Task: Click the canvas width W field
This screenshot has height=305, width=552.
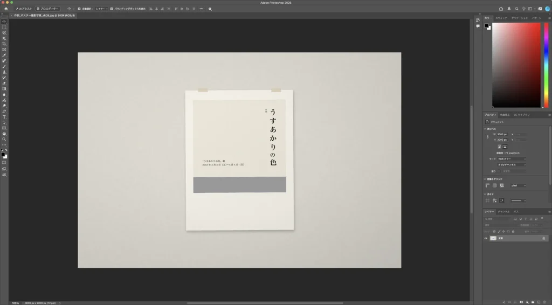Action: point(502,134)
